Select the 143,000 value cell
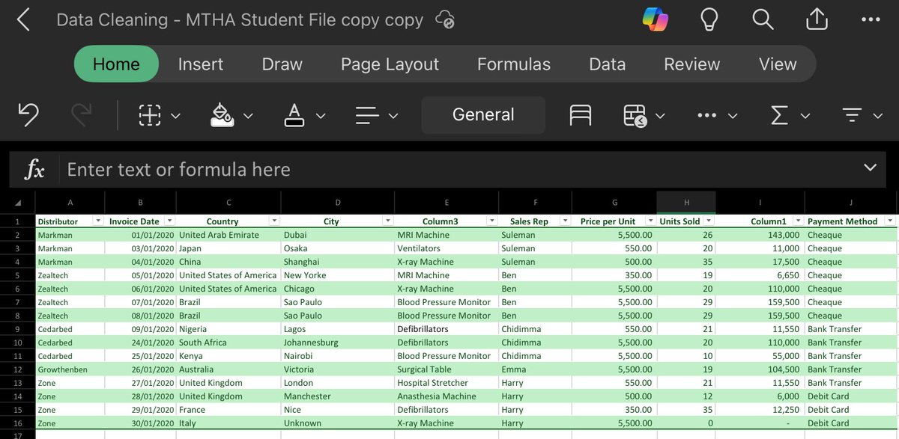The image size is (899, 439). (x=760, y=235)
